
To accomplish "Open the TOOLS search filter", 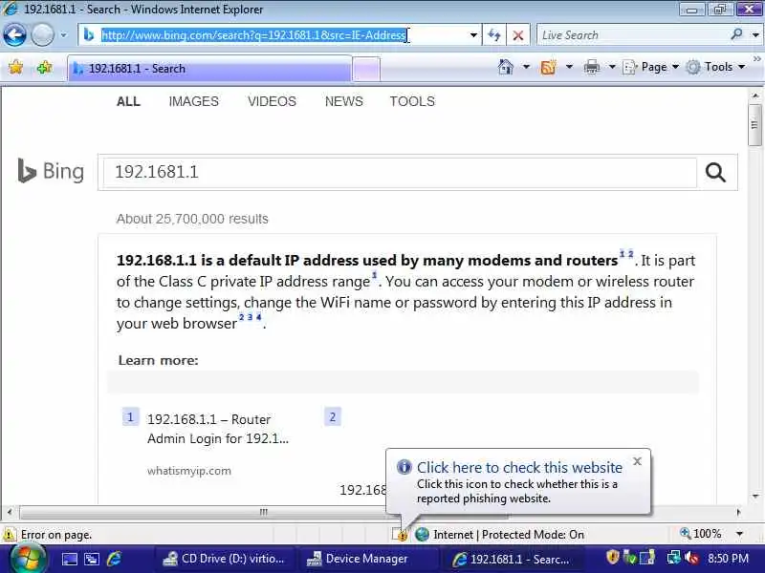I will [412, 101].
